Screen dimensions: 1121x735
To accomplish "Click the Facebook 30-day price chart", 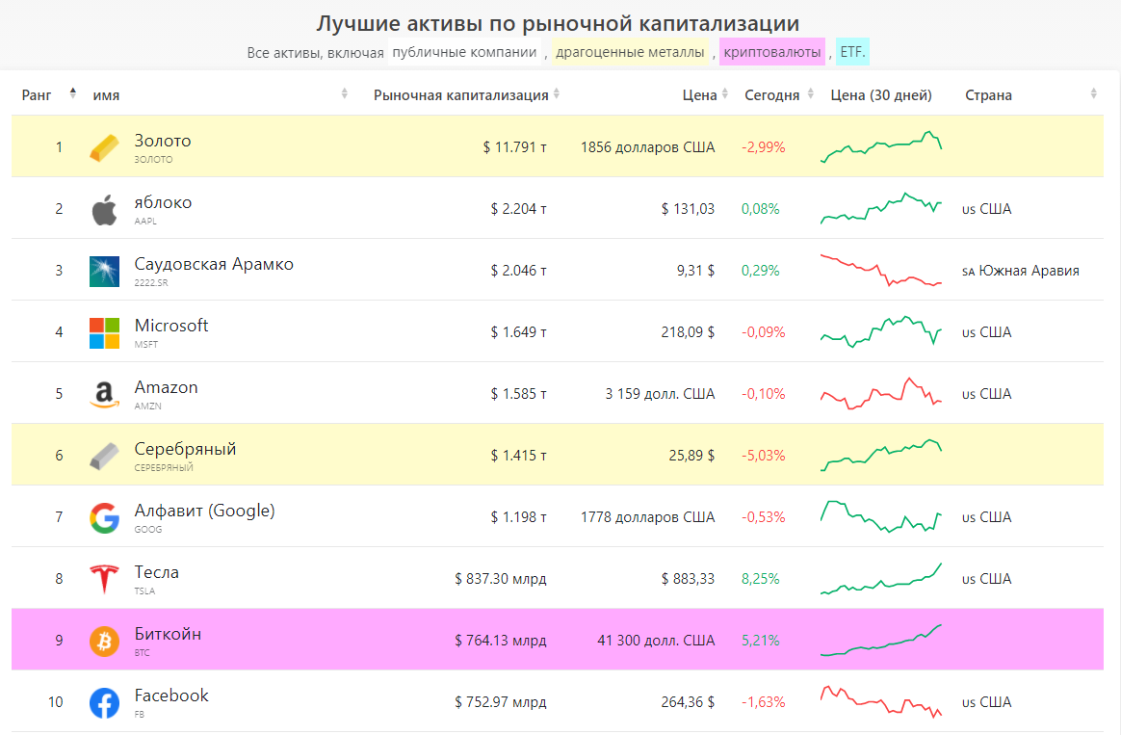I will tap(881, 701).
